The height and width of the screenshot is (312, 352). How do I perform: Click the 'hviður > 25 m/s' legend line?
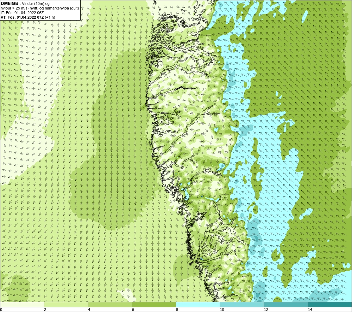(x=40, y=8)
